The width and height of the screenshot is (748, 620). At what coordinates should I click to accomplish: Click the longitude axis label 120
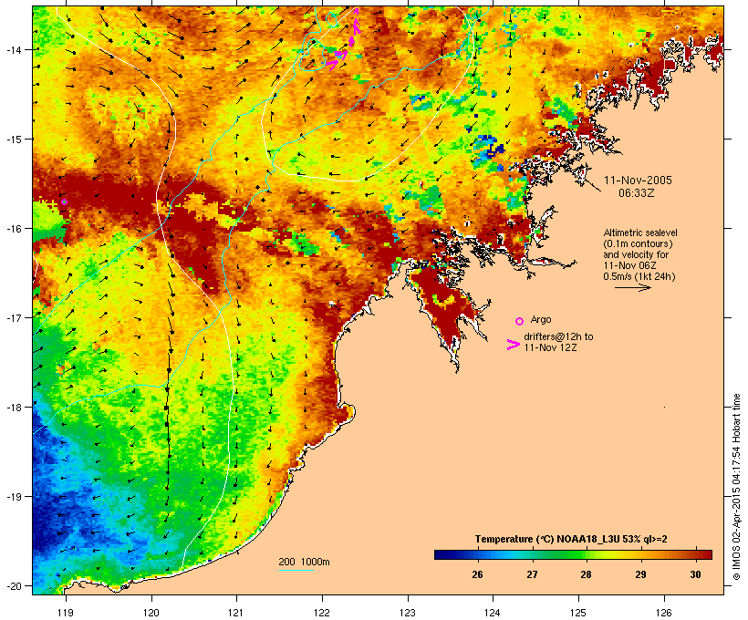151,613
